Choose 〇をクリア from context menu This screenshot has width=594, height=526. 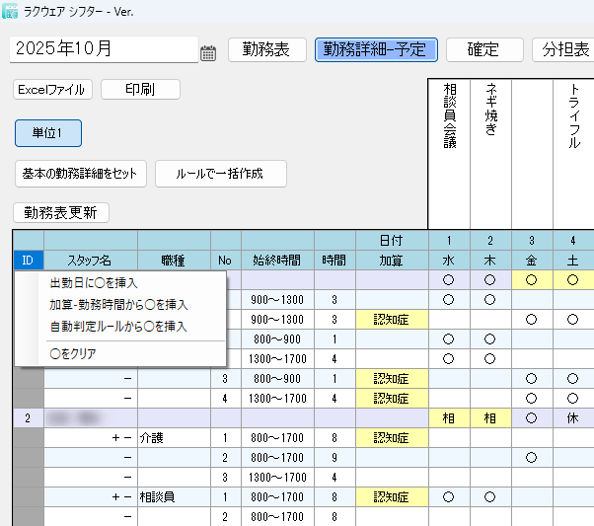point(73,353)
